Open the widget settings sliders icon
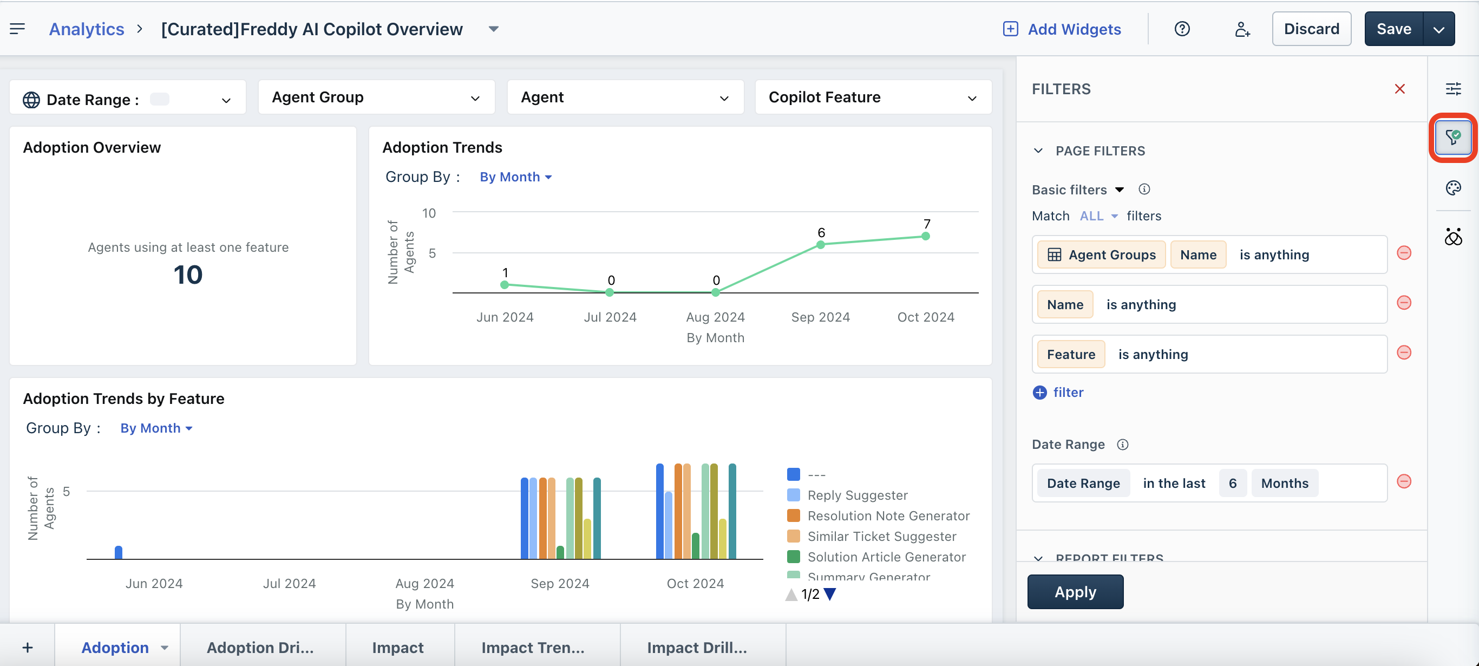 tap(1452, 88)
